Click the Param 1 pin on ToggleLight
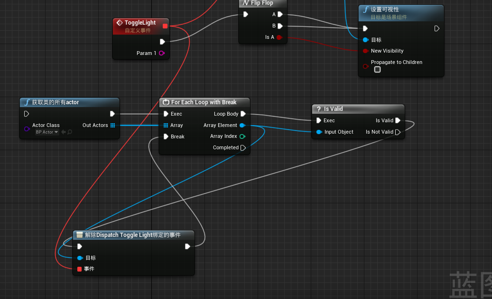 click(161, 53)
